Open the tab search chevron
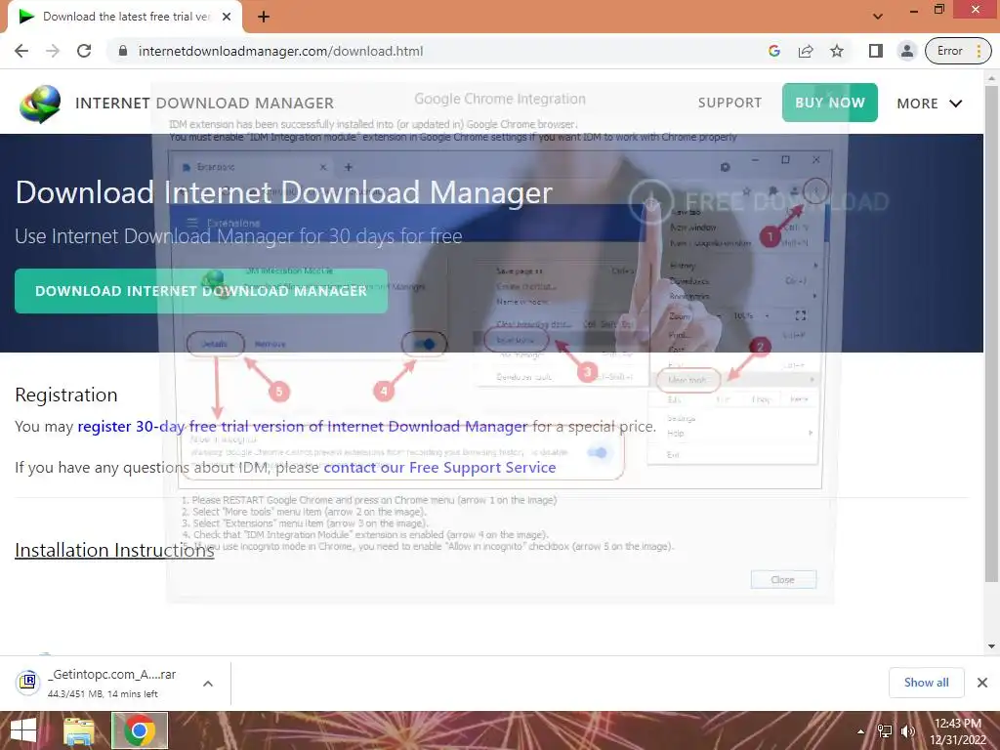This screenshot has height=750, width=1000. coord(878,16)
